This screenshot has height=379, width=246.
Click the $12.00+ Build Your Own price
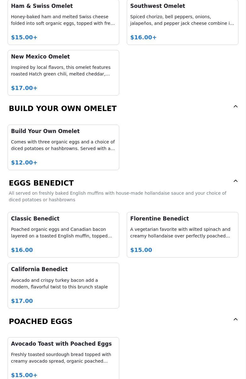pos(24,163)
